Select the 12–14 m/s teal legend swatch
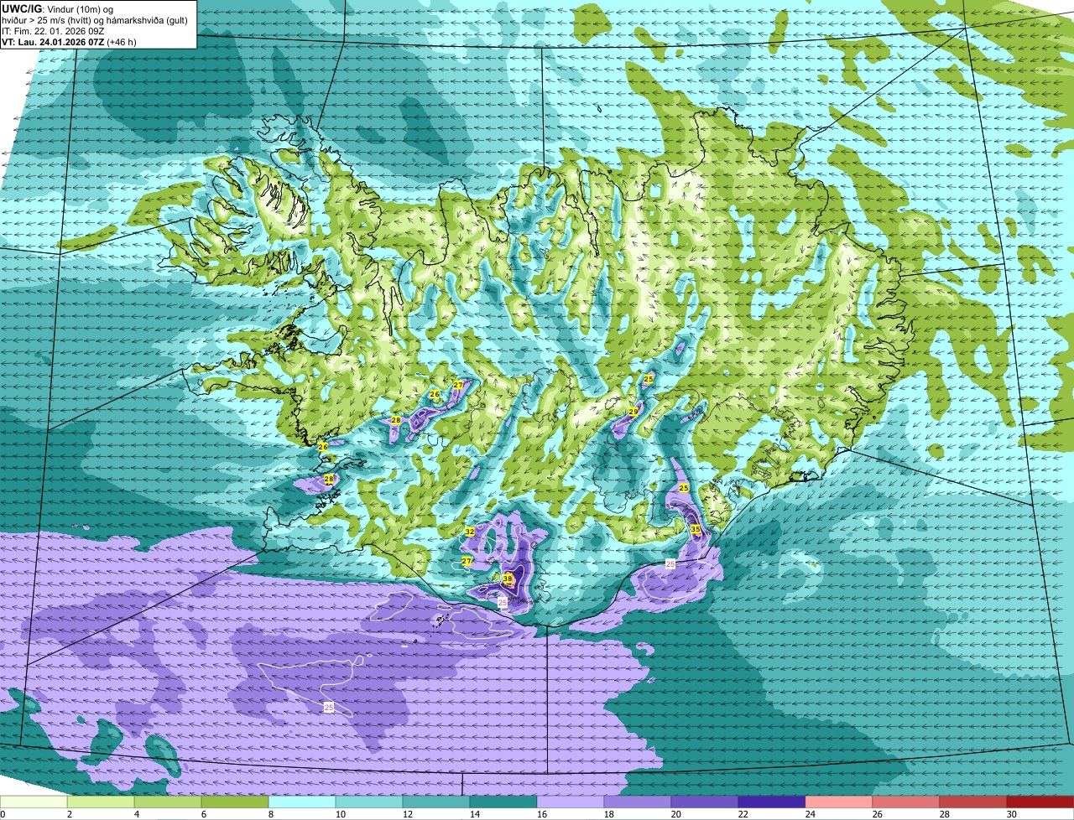 (436, 802)
